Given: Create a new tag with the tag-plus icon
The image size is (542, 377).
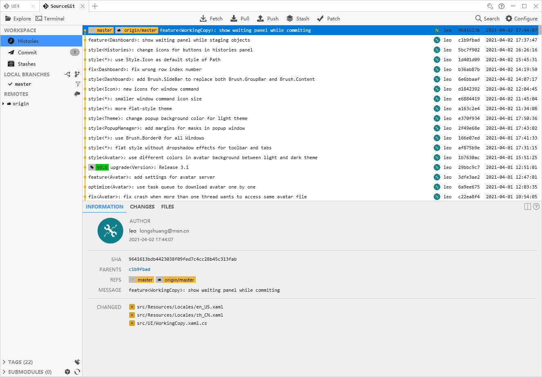Looking at the screenshot, I should [x=77, y=362].
